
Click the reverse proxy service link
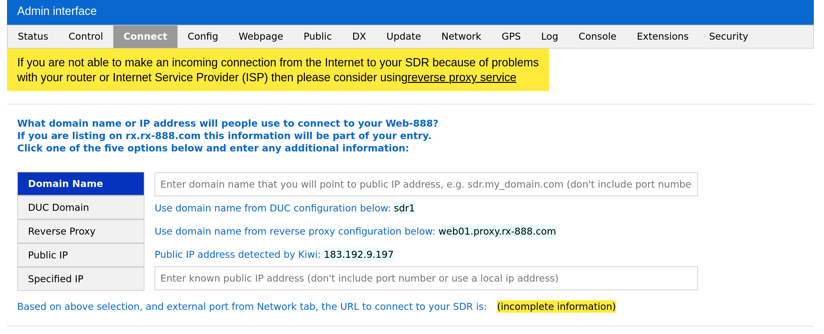point(462,77)
